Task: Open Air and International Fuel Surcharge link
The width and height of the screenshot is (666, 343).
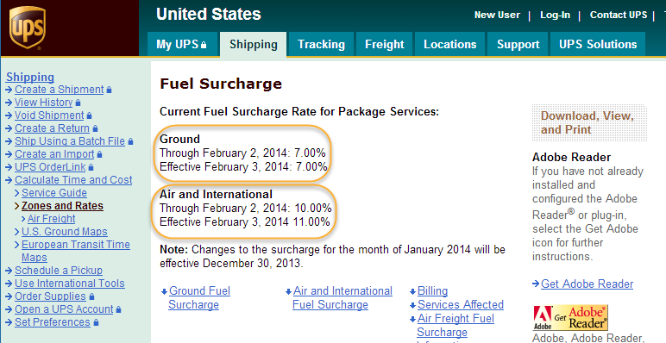Action: pyautogui.click(x=342, y=297)
